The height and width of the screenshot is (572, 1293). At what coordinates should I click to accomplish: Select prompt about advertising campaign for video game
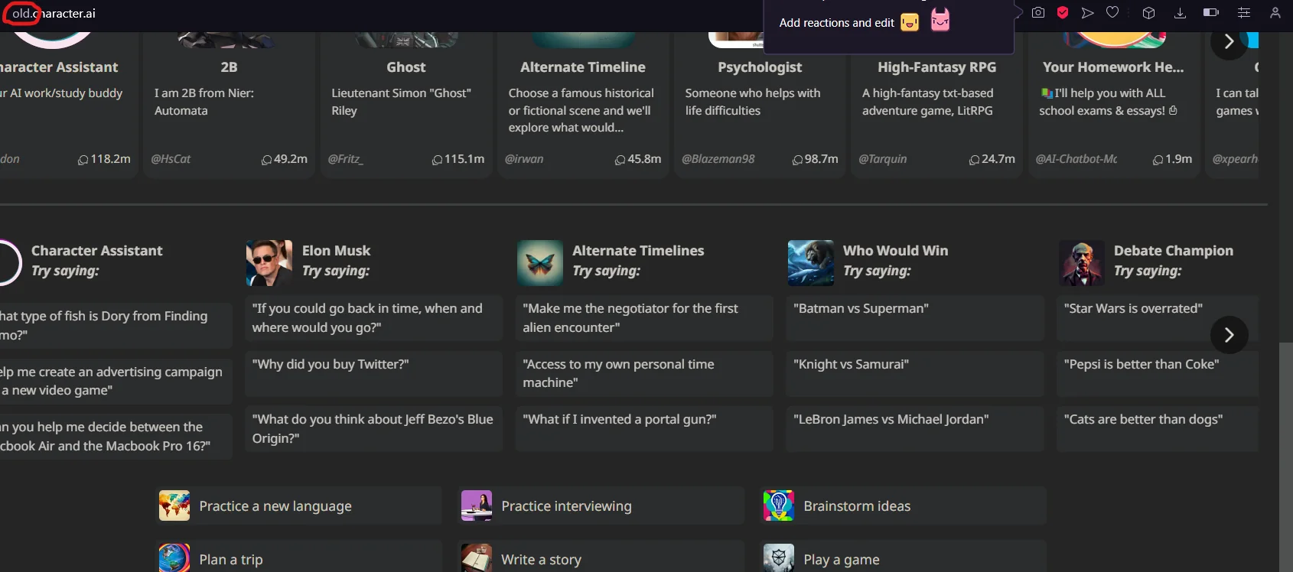pos(115,381)
